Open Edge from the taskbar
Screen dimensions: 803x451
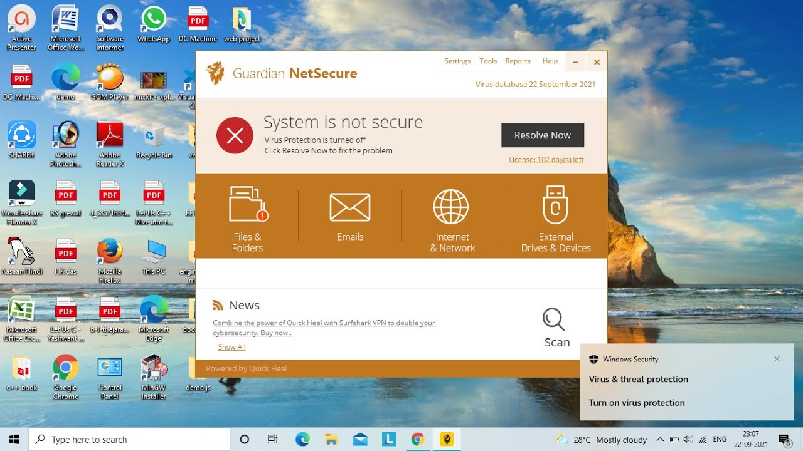(302, 439)
